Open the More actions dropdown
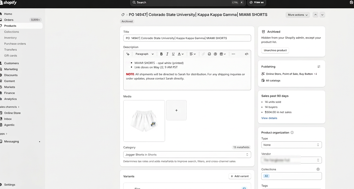Image resolution: width=354 pixels, height=189 pixels. click(298, 15)
